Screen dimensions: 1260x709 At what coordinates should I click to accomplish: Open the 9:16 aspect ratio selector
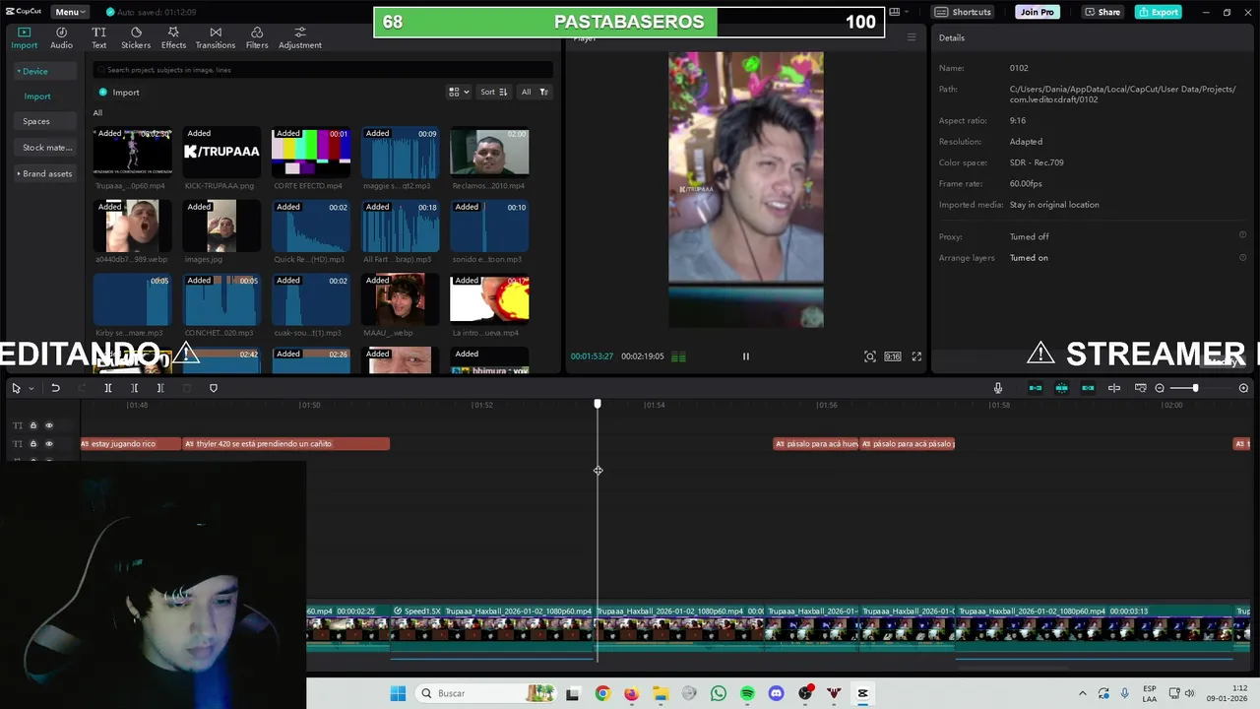coord(892,356)
